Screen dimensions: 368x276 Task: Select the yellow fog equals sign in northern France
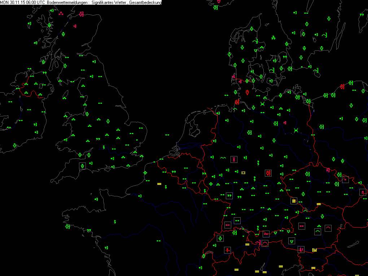tap(159, 184)
